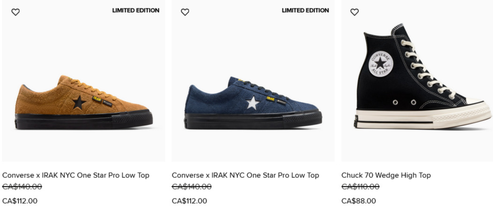Open product title link under navy sneaker
This screenshot has width=493, height=206.
point(245,175)
